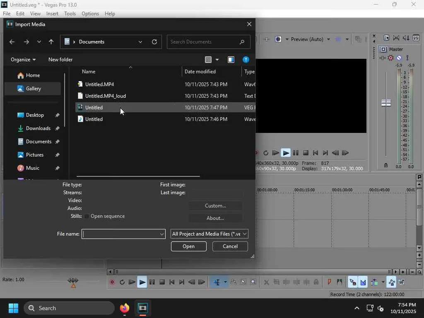
Task: Expand the address bar path dropdown
Action: pyautogui.click(x=140, y=42)
